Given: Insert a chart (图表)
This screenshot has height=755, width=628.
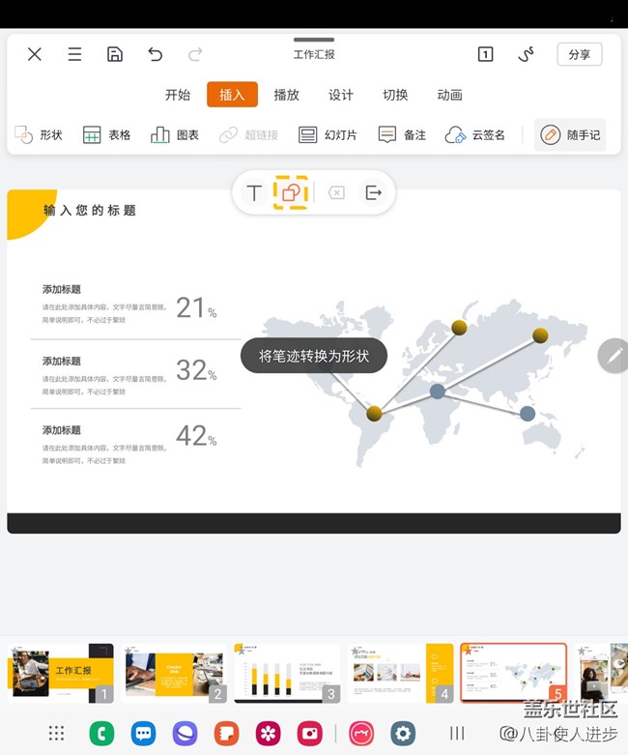Looking at the screenshot, I should [x=175, y=135].
